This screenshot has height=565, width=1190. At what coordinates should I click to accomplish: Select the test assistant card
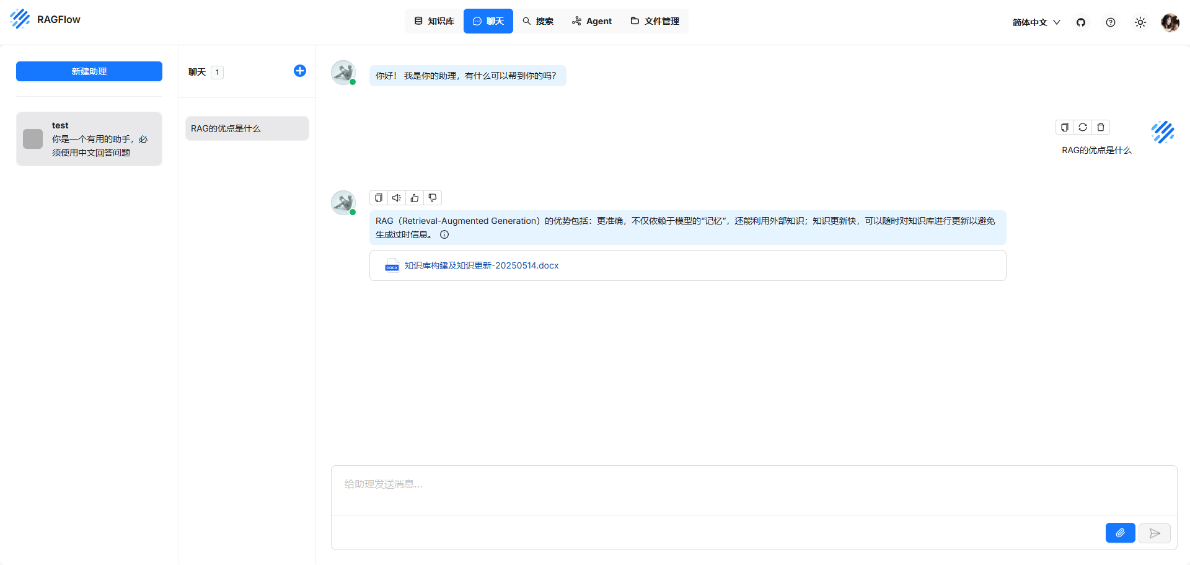(89, 139)
